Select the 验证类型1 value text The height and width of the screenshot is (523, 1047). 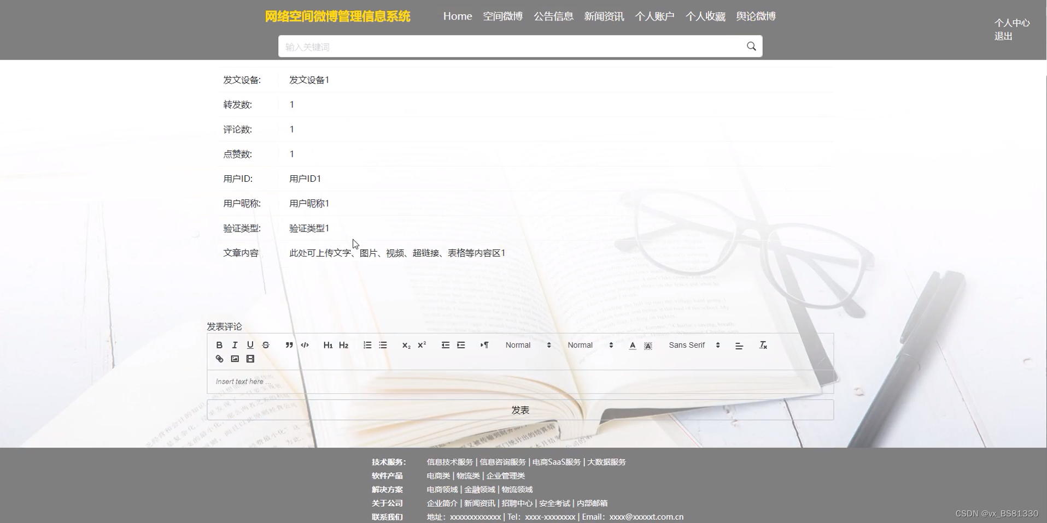(309, 228)
